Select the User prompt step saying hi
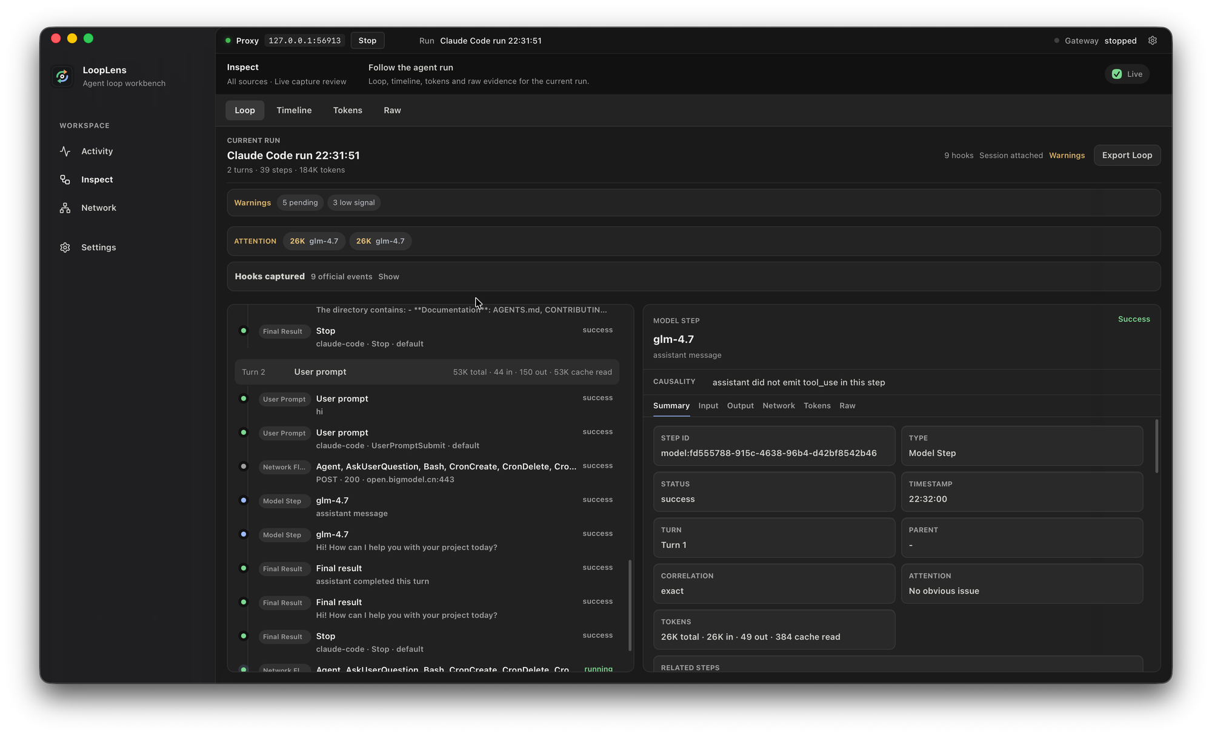1212x736 pixels. tap(427, 405)
